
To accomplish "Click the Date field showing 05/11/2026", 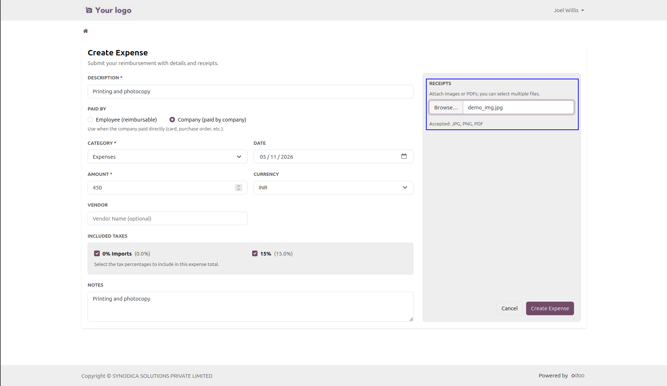I will click(x=333, y=157).
